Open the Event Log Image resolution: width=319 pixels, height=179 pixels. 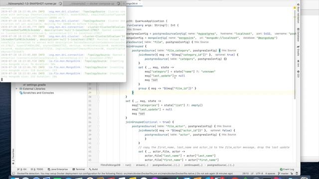pyautogui.click(x=287, y=169)
